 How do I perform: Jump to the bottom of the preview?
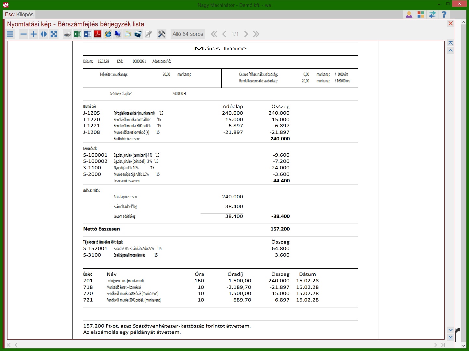coord(450,337)
